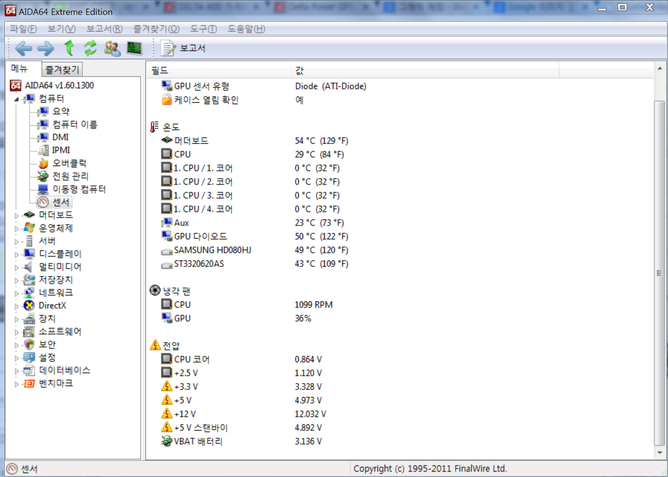This screenshot has height=477, width=668.
Task: Click the 멀티미디어 speaker icon
Action: (x=28, y=267)
